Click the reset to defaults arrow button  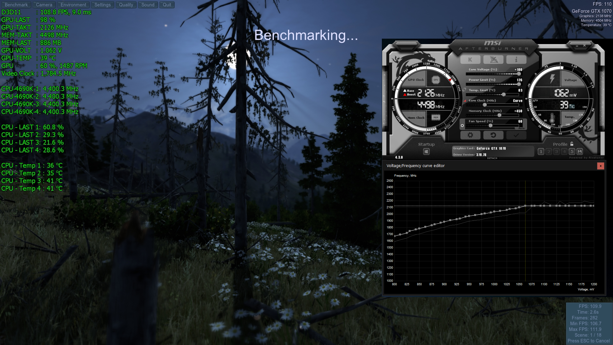click(x=493, y=135)
